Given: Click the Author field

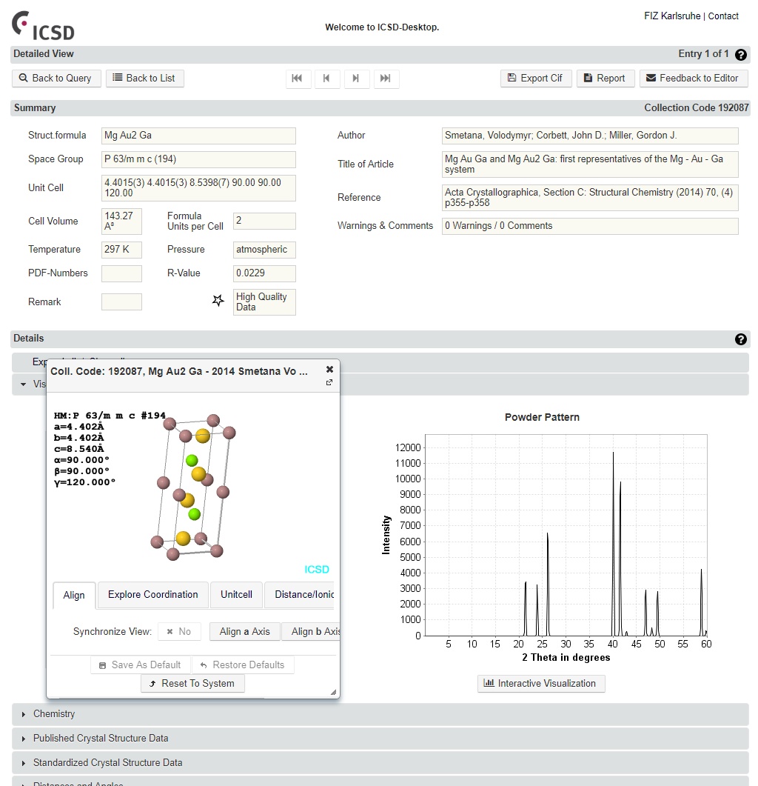Looking at the screenshot, I should [590, 136].
